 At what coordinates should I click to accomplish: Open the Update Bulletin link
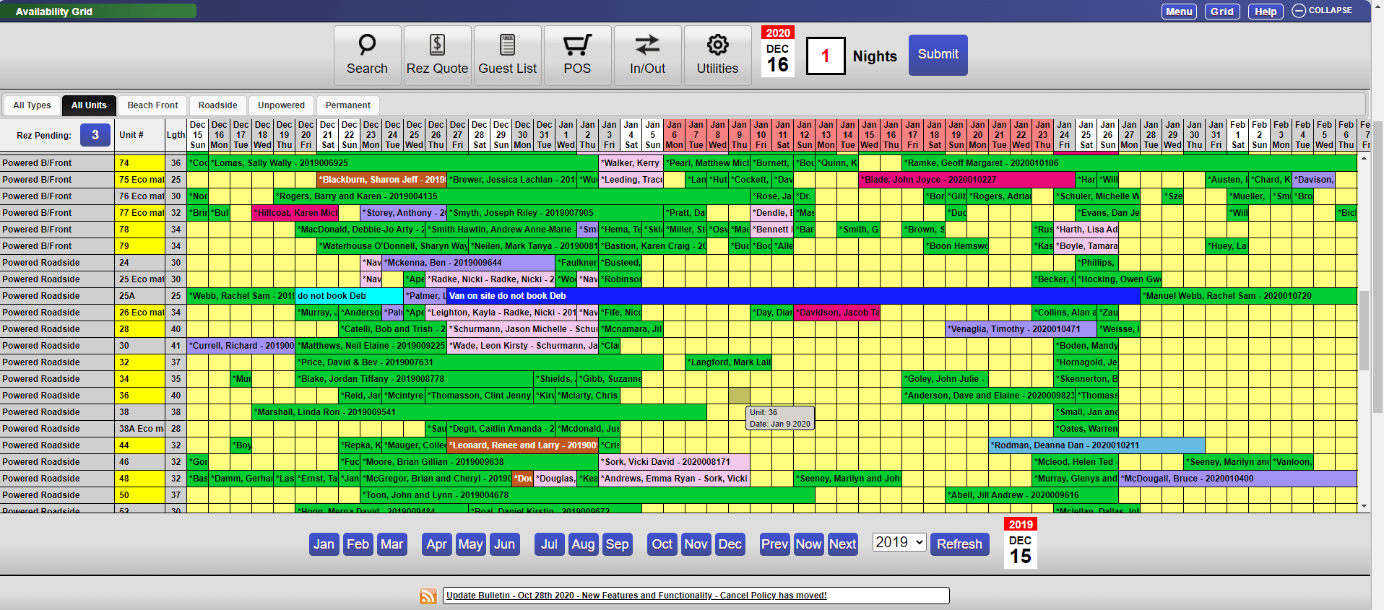tap(636, 596)
